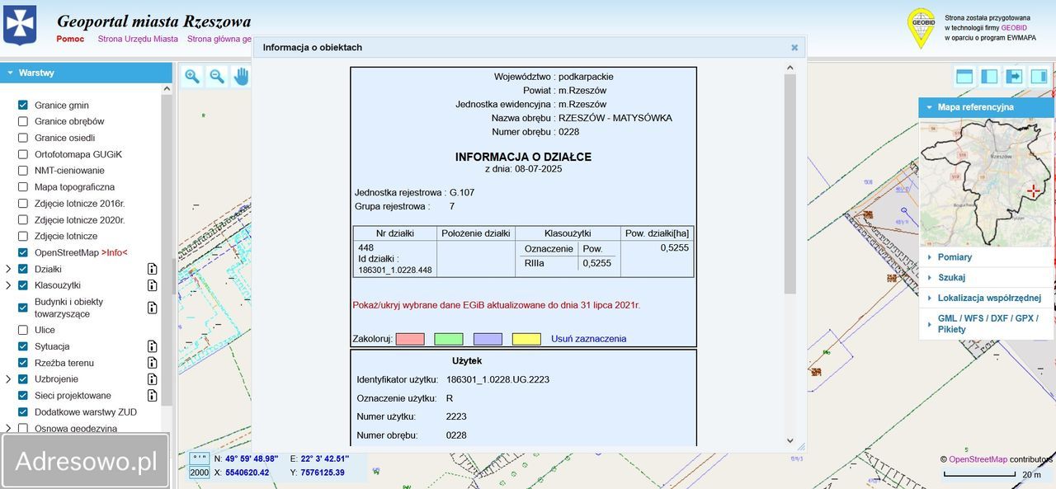Collapse the Warstwy panel header
The width and height of the screenshot is (1056, 489).
(86, 73)
